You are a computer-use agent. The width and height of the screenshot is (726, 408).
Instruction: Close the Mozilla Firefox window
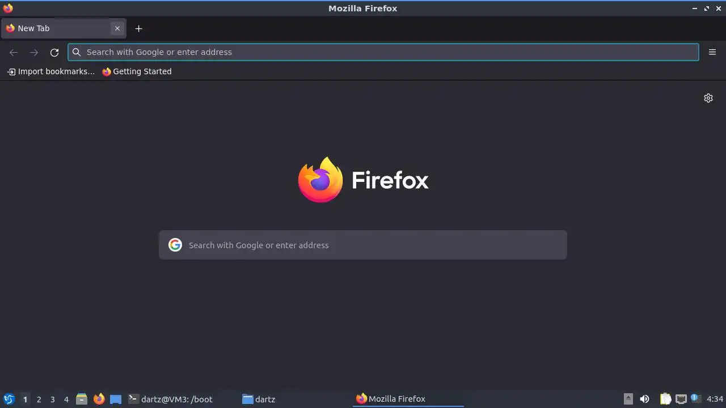719,8
